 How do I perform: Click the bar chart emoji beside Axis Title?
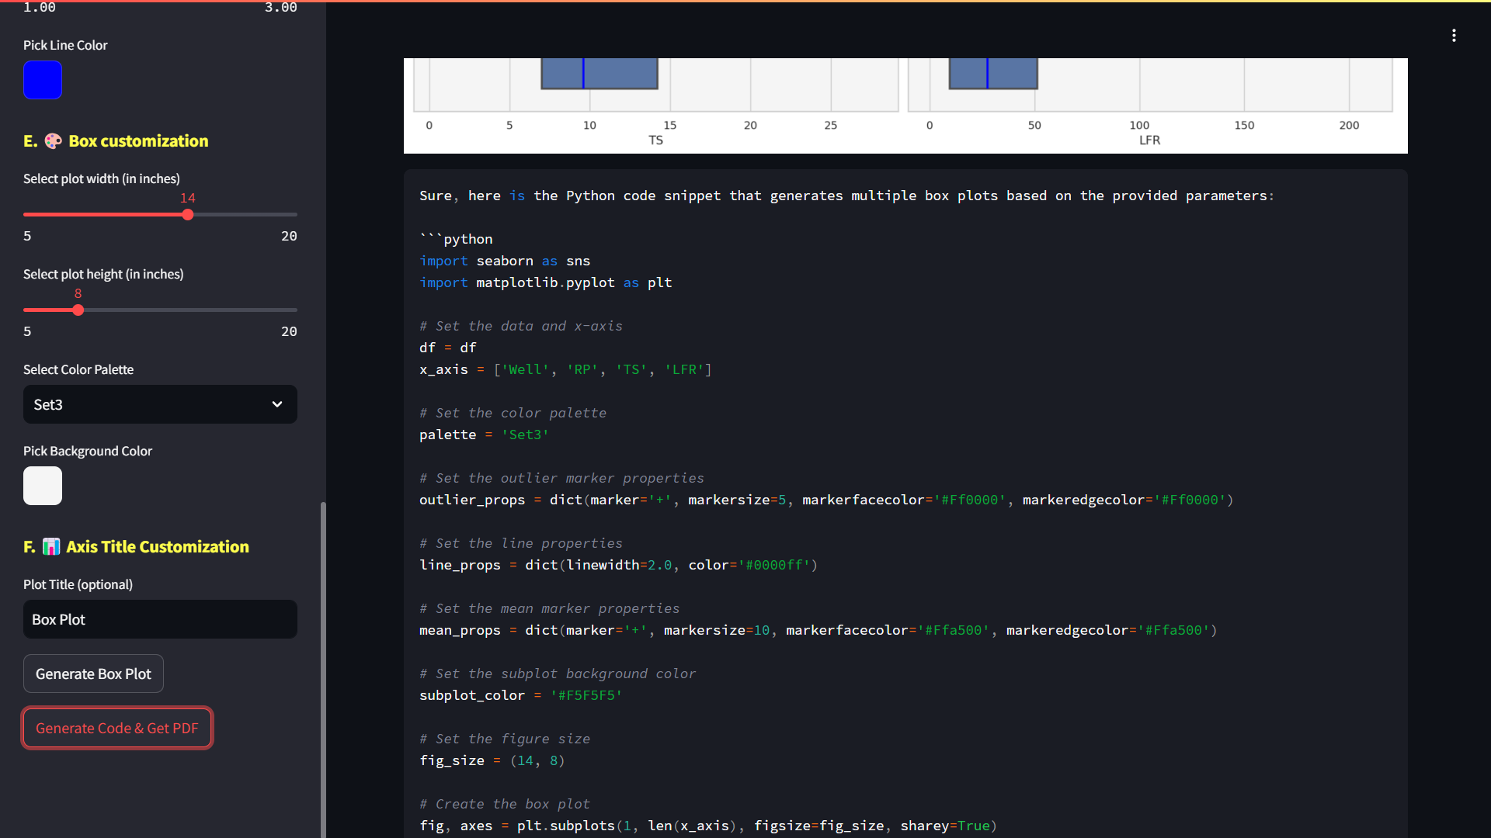click(x=51, y=547)
